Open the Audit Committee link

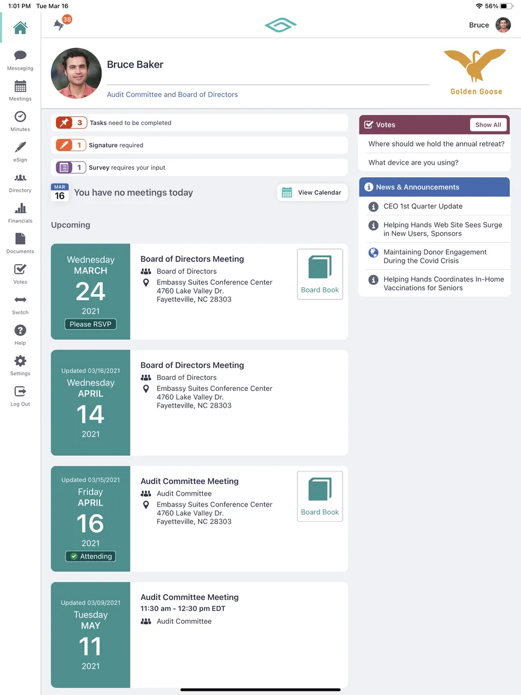click(134, 94)
